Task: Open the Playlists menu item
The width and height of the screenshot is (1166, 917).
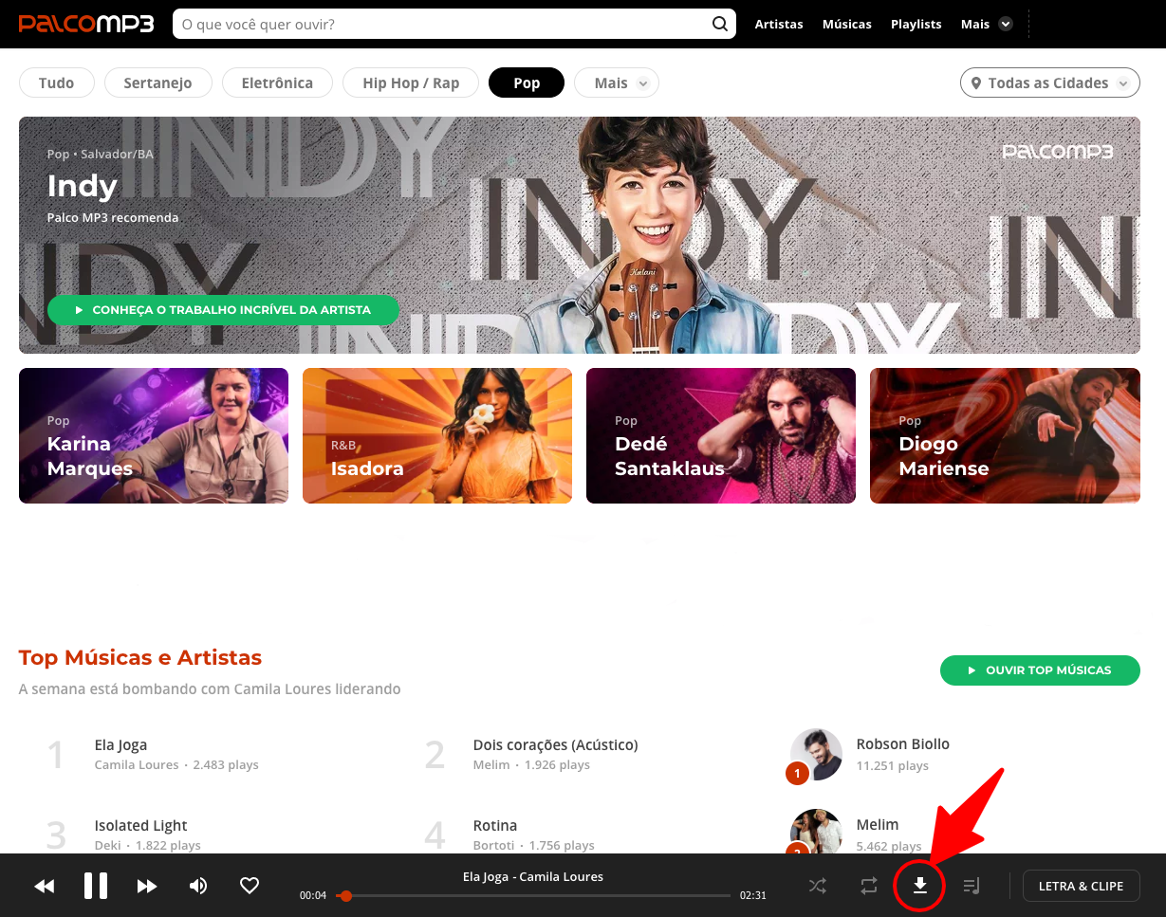Action: click(x=916, y=23)
